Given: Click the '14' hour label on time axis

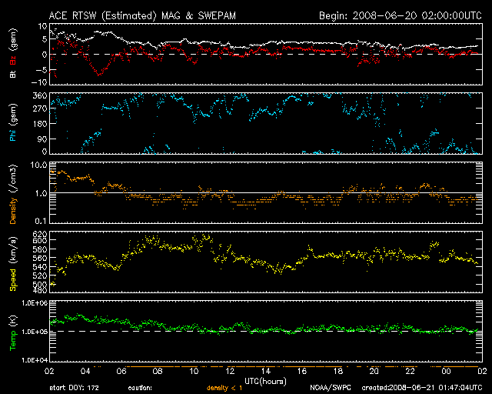Looking at the screenshot, I should pyautogui.click(x=266, y=371).
